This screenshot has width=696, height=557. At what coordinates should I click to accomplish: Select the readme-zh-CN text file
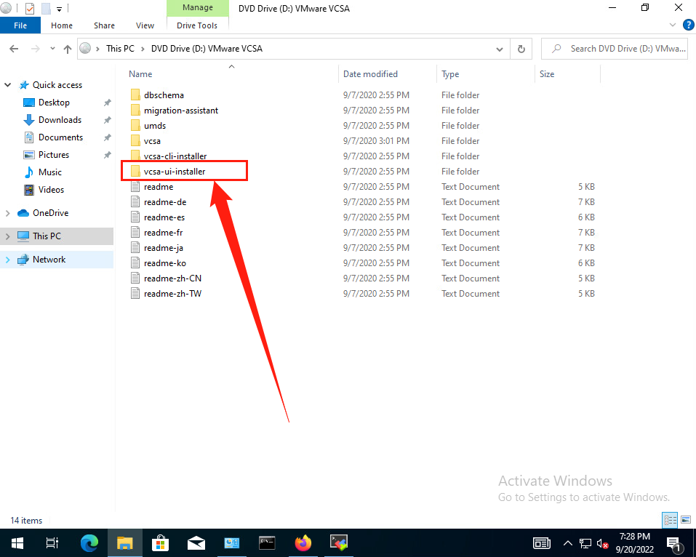tap(166, 278)
